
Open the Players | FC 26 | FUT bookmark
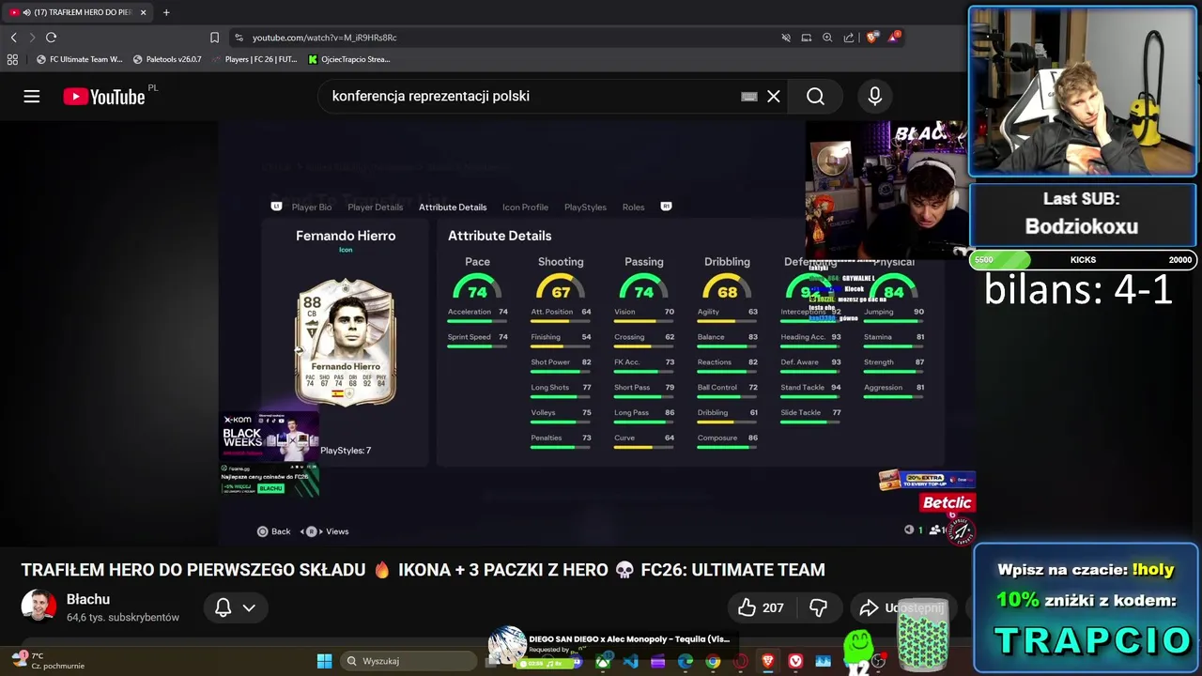coord(254,59)
